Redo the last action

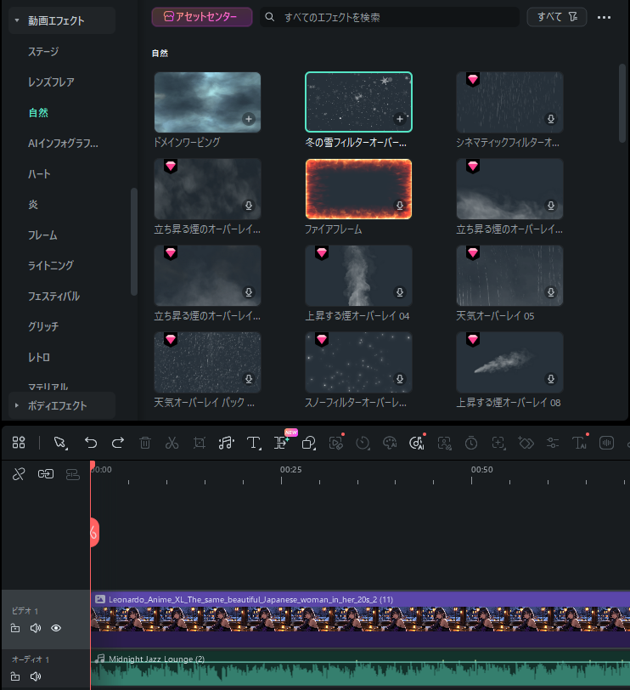click(x=118, y=442)
